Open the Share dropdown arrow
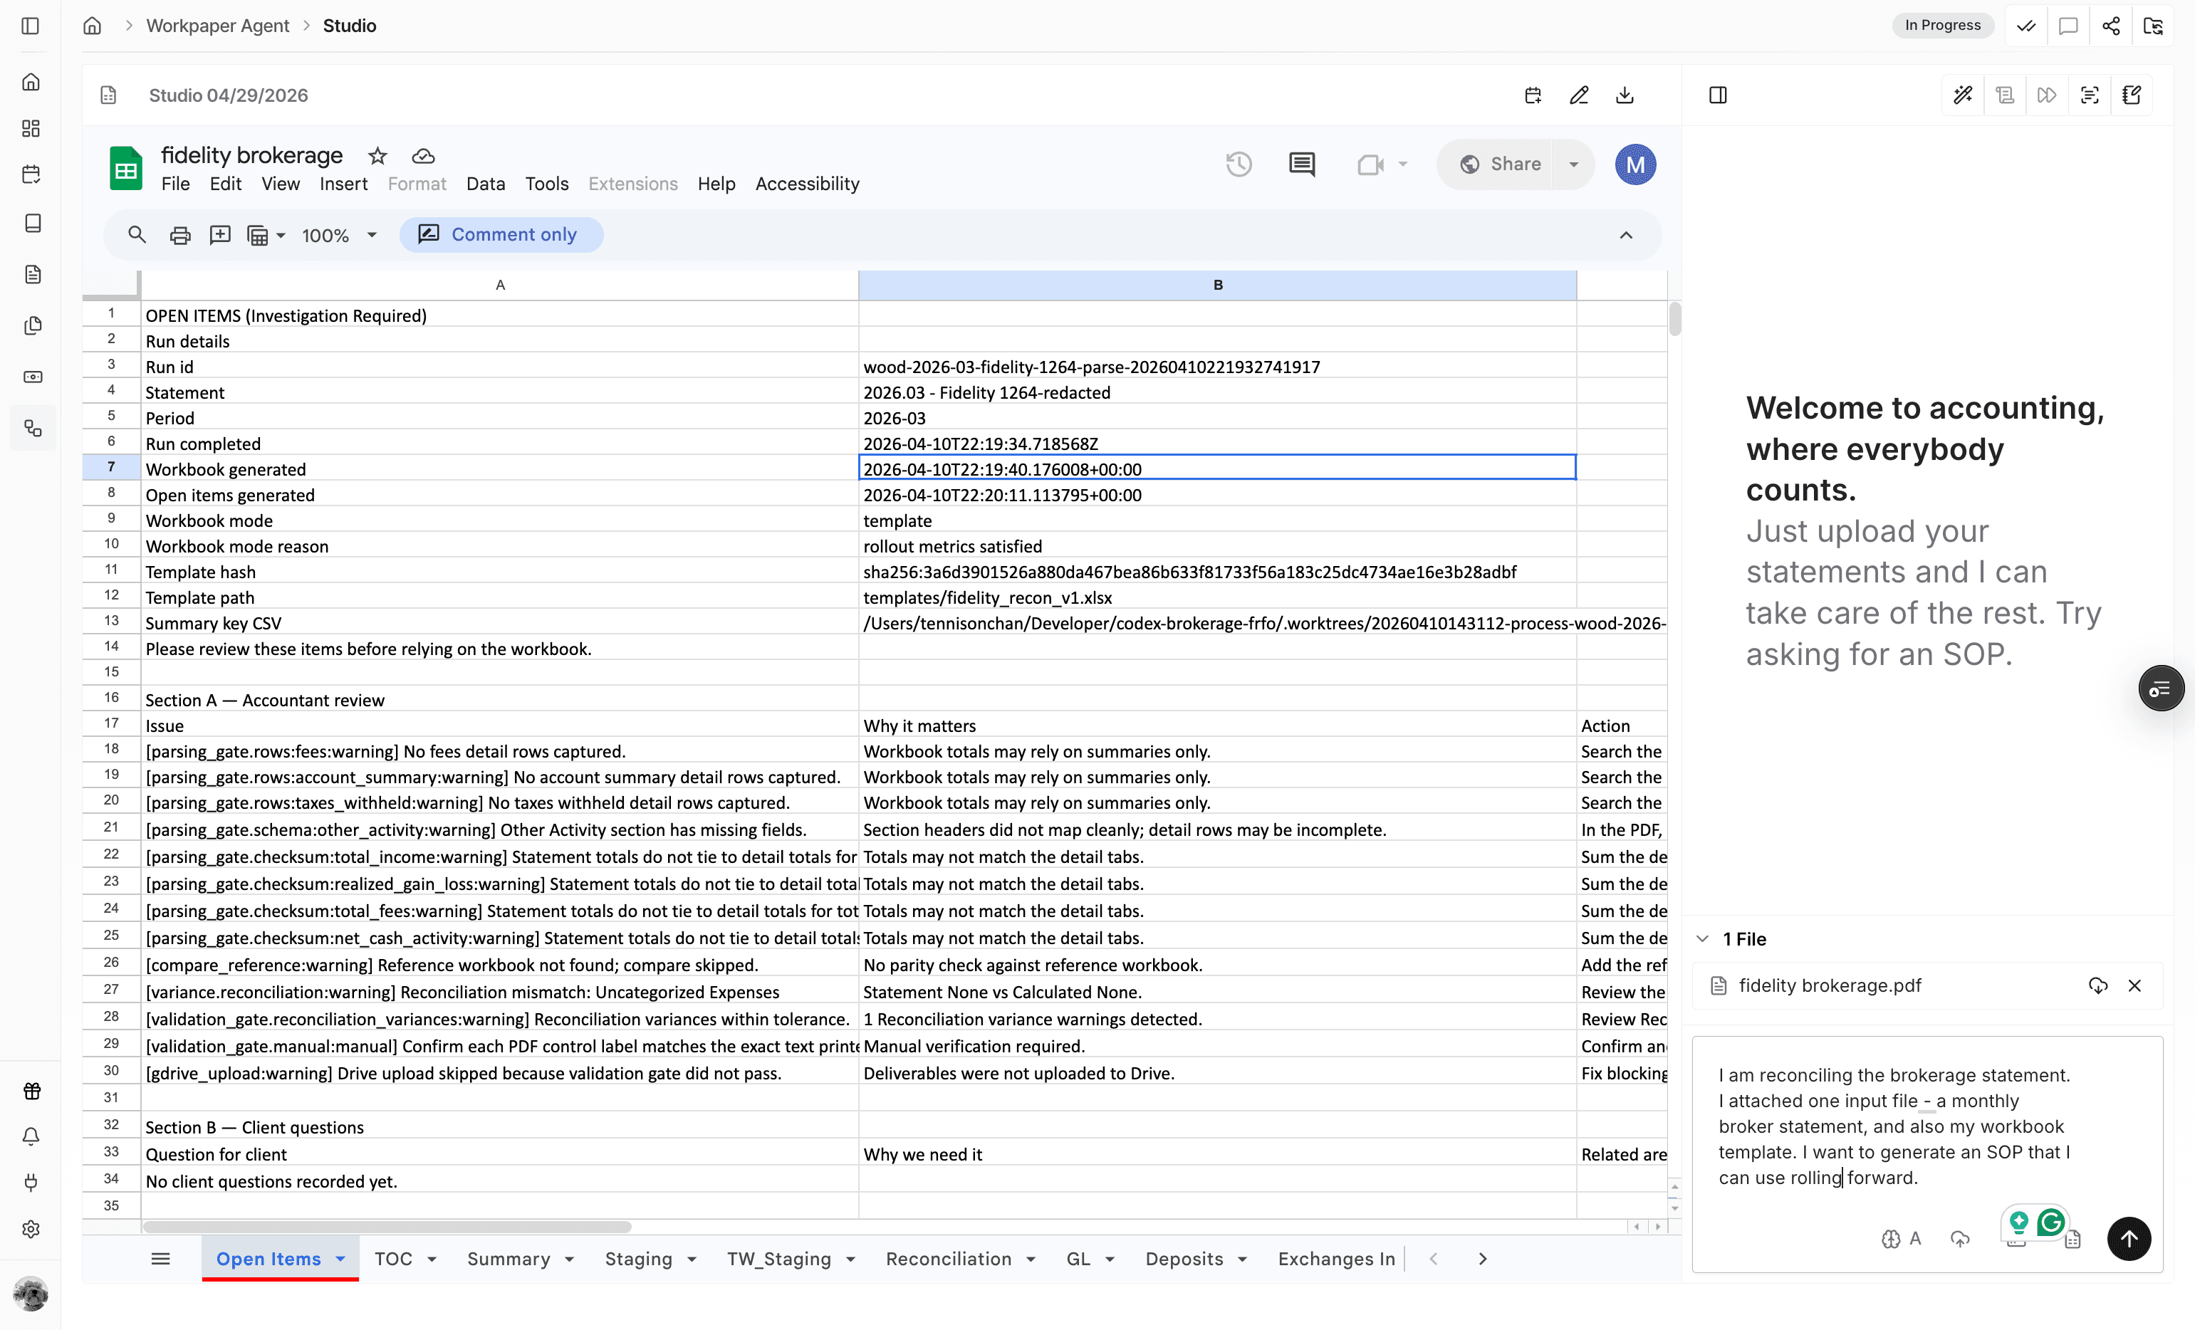This screenshot has width=2195, height=1330. (1574, 164)
